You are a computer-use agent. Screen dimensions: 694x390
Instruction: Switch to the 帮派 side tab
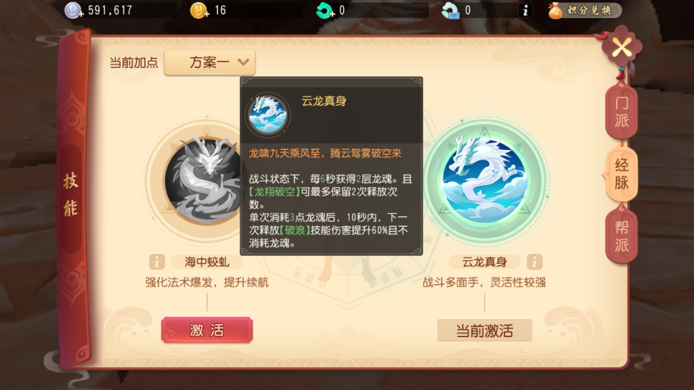(x=621, y=236)
